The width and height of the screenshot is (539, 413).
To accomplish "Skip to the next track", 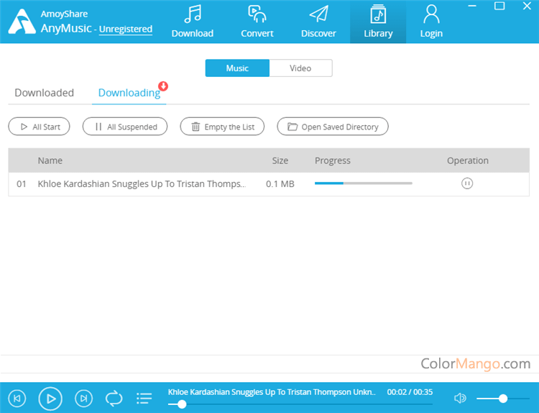I will point(84,398).
